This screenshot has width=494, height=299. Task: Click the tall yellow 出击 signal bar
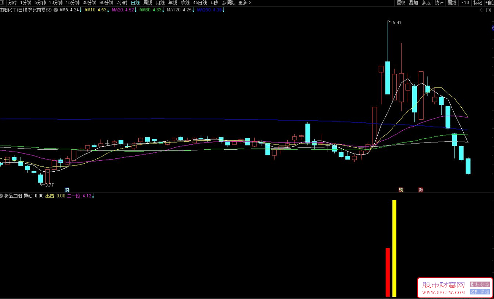click(x=394, y=248)
